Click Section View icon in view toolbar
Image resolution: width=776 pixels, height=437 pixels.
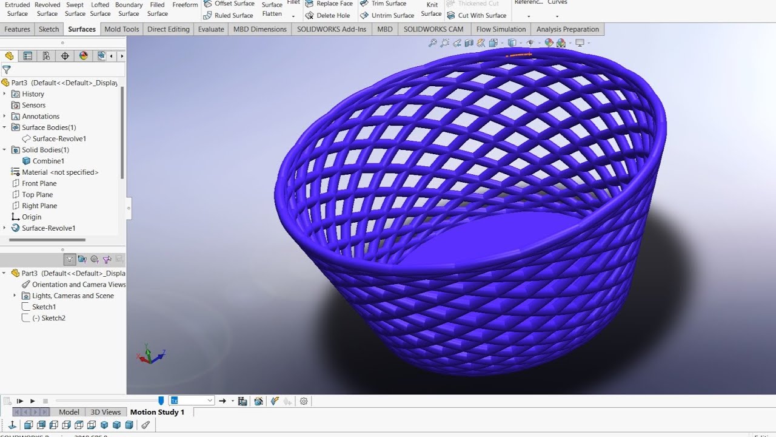pyautogui.click(x=469, y=43)
